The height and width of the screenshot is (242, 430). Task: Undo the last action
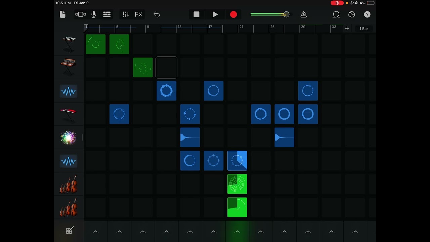click(157, 14)
